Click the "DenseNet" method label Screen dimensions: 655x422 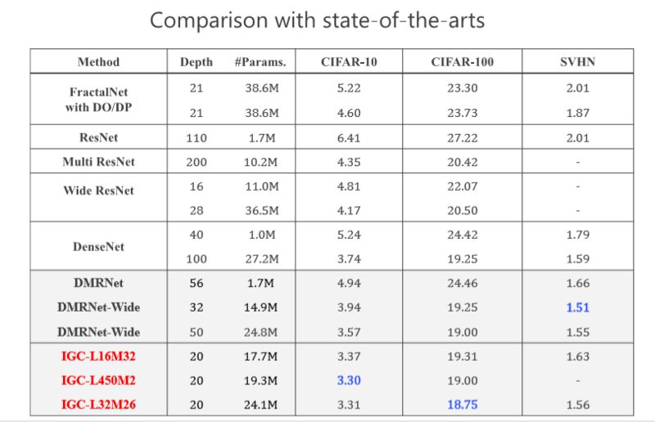tap(98, 246)
